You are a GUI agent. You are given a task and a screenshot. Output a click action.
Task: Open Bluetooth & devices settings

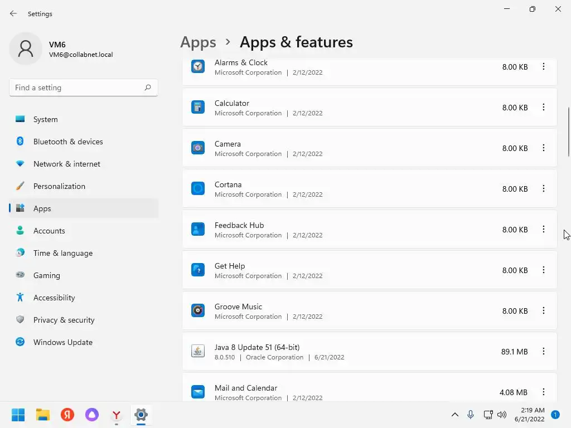tap(68, 142)
